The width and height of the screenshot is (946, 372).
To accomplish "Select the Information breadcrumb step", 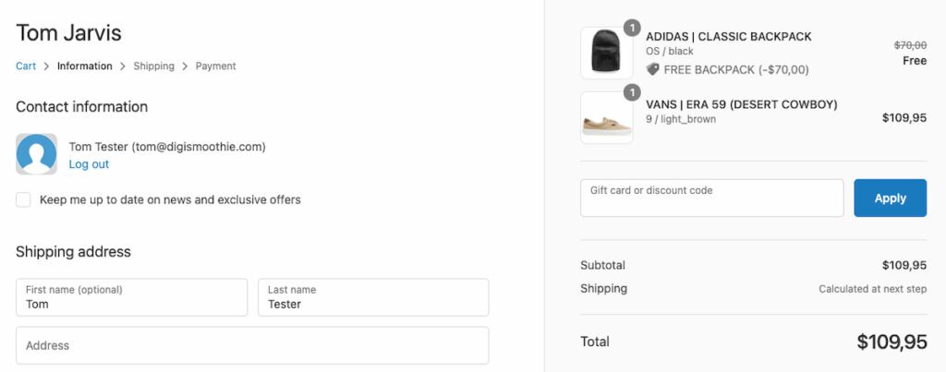I will pos(84,66).
